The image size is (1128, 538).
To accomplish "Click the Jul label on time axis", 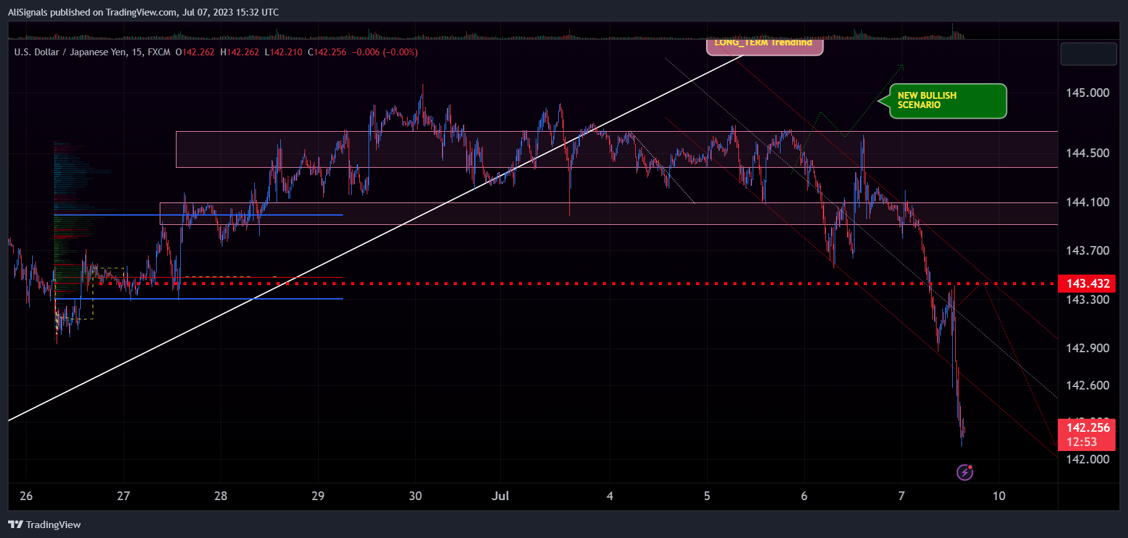I will coord(500,496).
